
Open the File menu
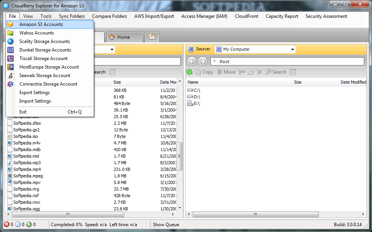[12, 16]
